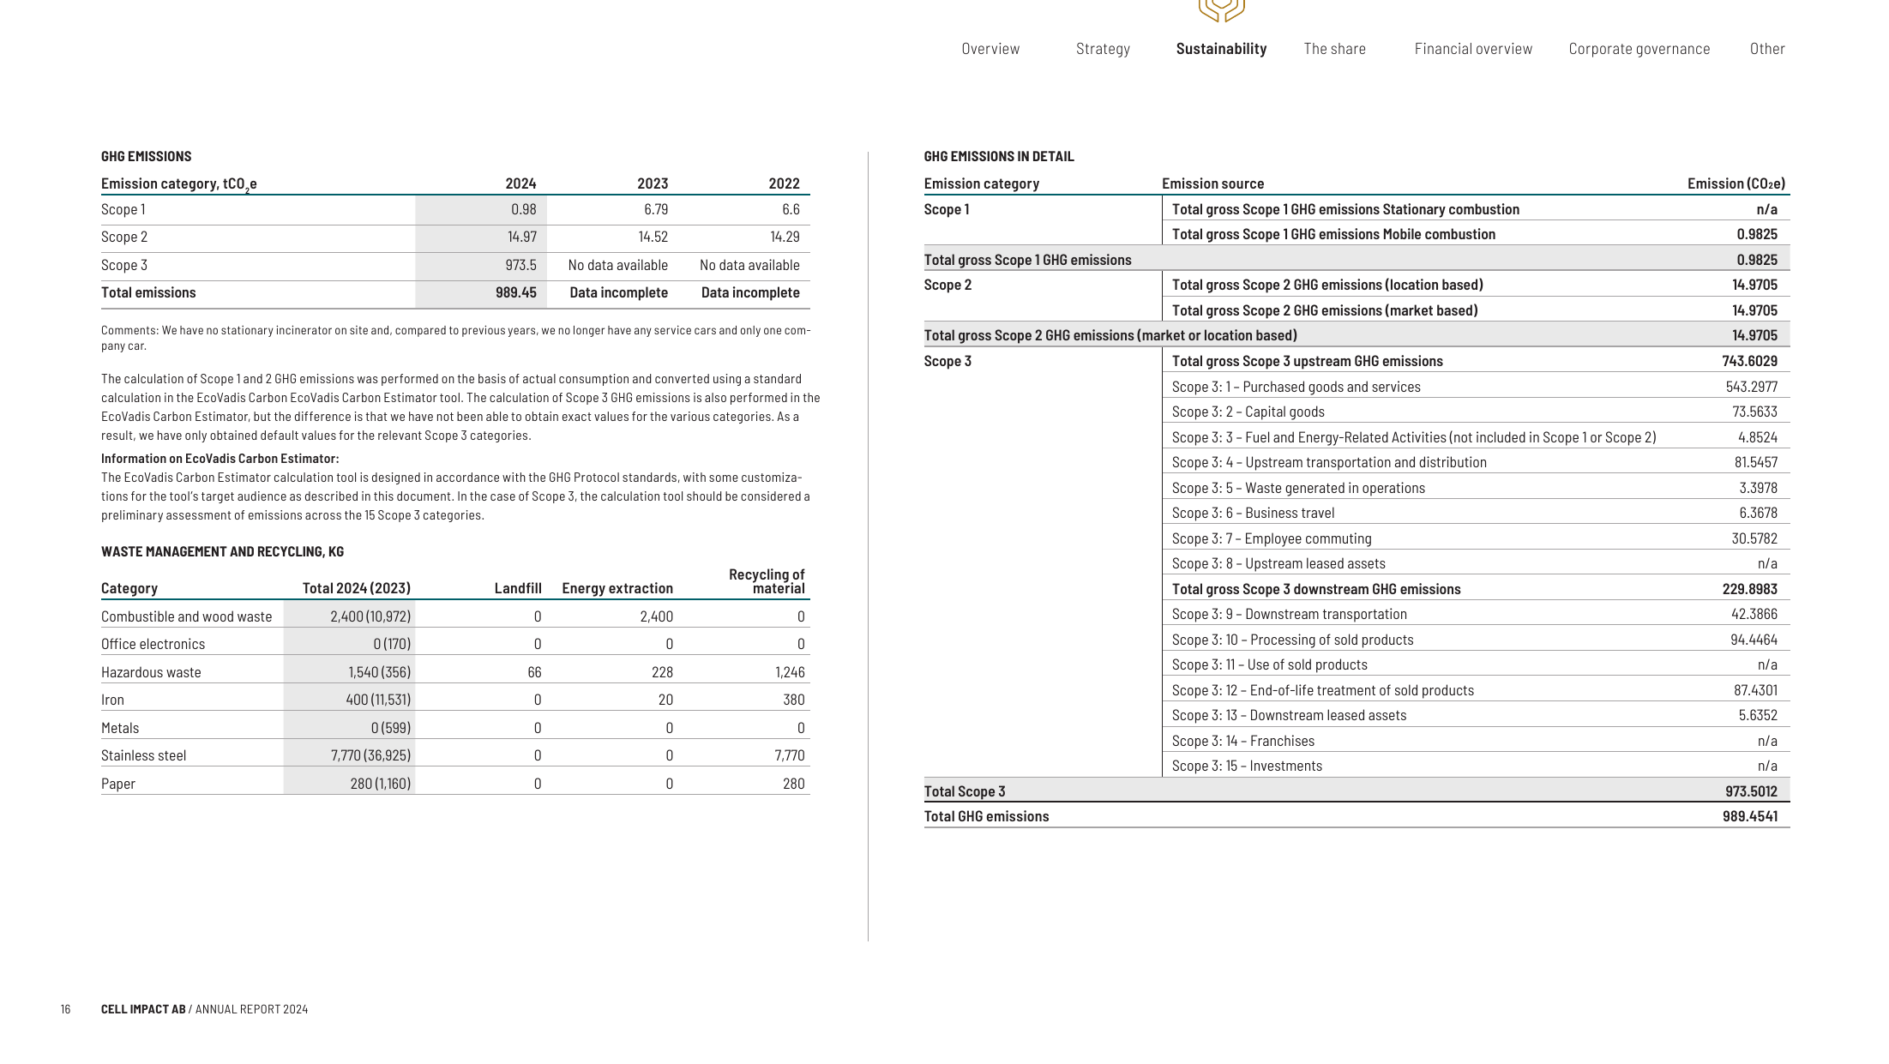Image resolution: width=1889 pixels, height=1064 pixels.
Task: Click Scope 2 2023 value 14.52
Action: (653, 237)
